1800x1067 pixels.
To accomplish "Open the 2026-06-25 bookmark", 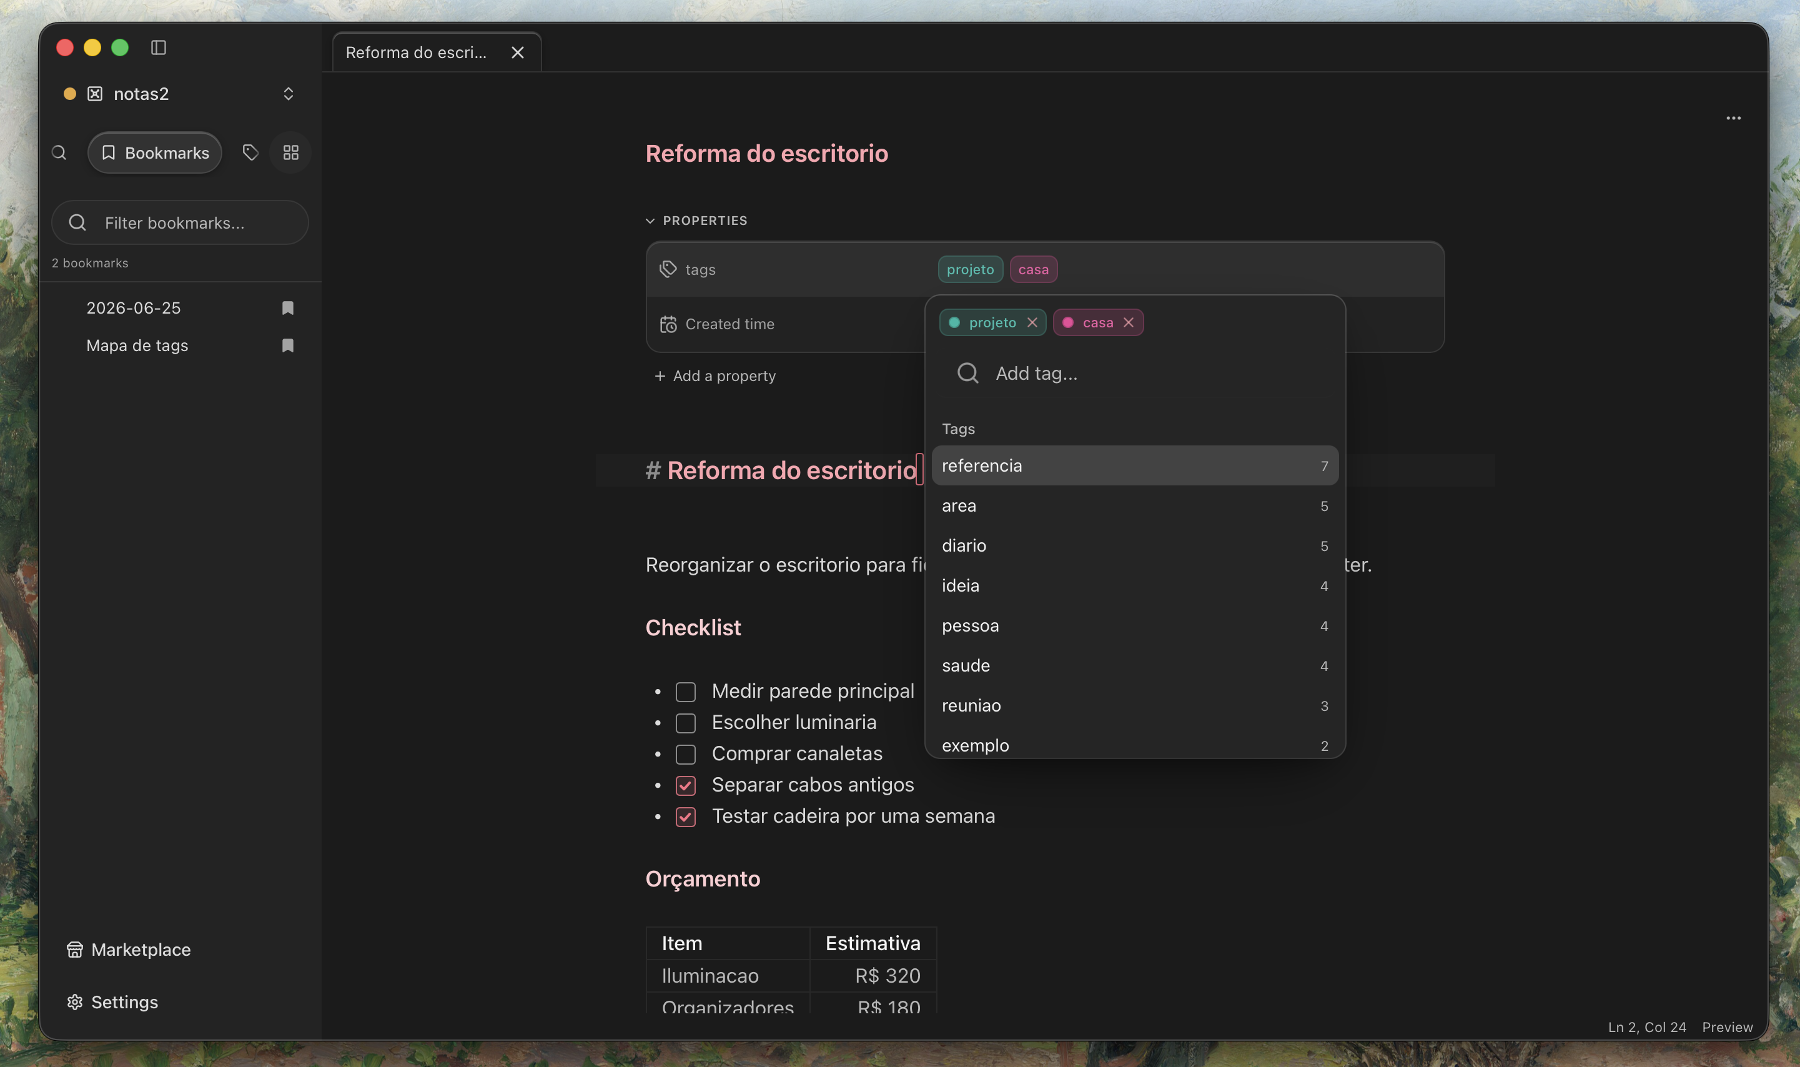I will [180, 308].
